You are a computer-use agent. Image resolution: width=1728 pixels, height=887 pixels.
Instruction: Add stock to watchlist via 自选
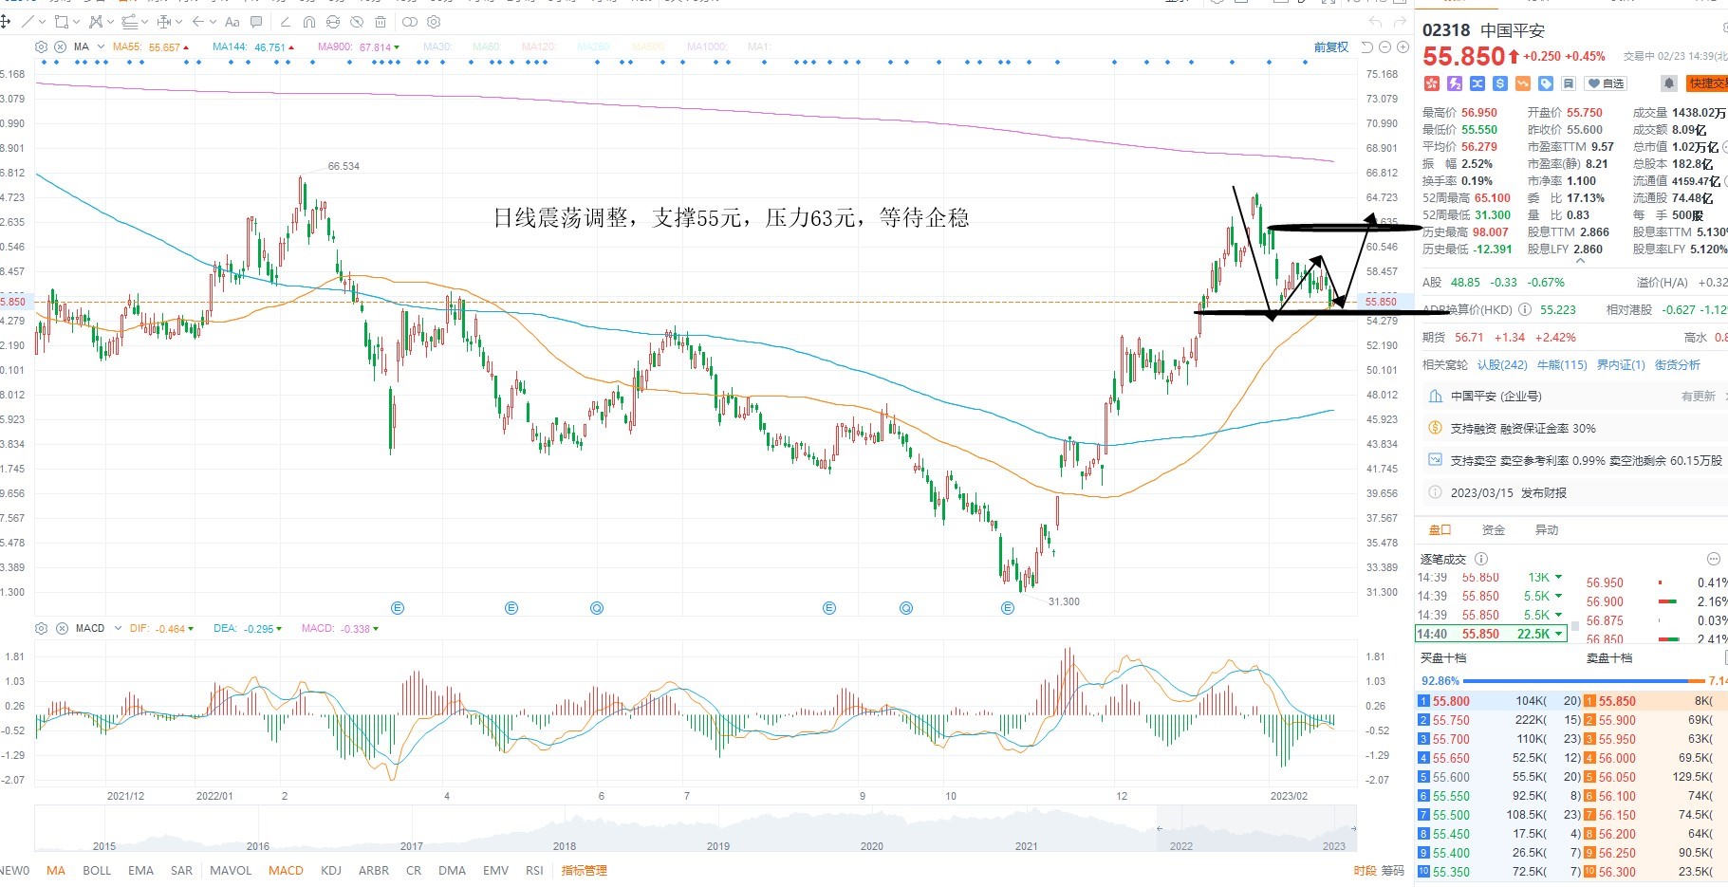(1606, 83)
